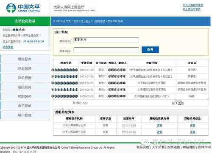Click the 人才招聘 footer link
The width and height of the screenshot is (212, 153).
158,148
